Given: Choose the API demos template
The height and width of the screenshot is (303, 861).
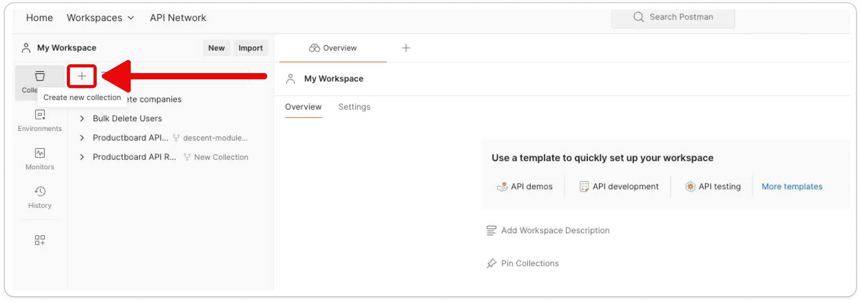Looking at the screenshot, I should [x=525, y=187].
